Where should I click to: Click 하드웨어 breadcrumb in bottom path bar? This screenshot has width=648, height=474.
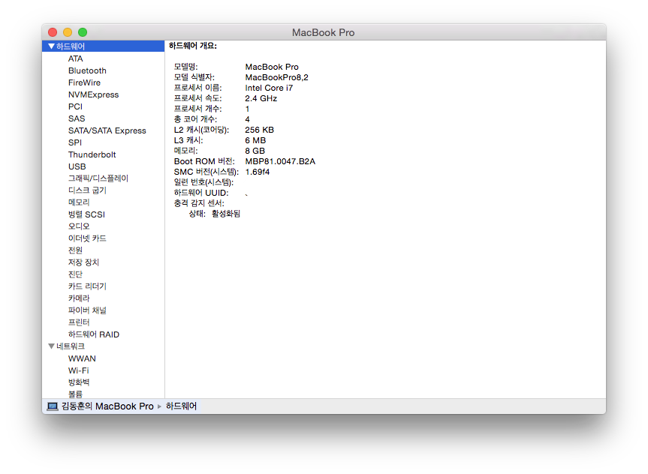[x=181, y=406]
